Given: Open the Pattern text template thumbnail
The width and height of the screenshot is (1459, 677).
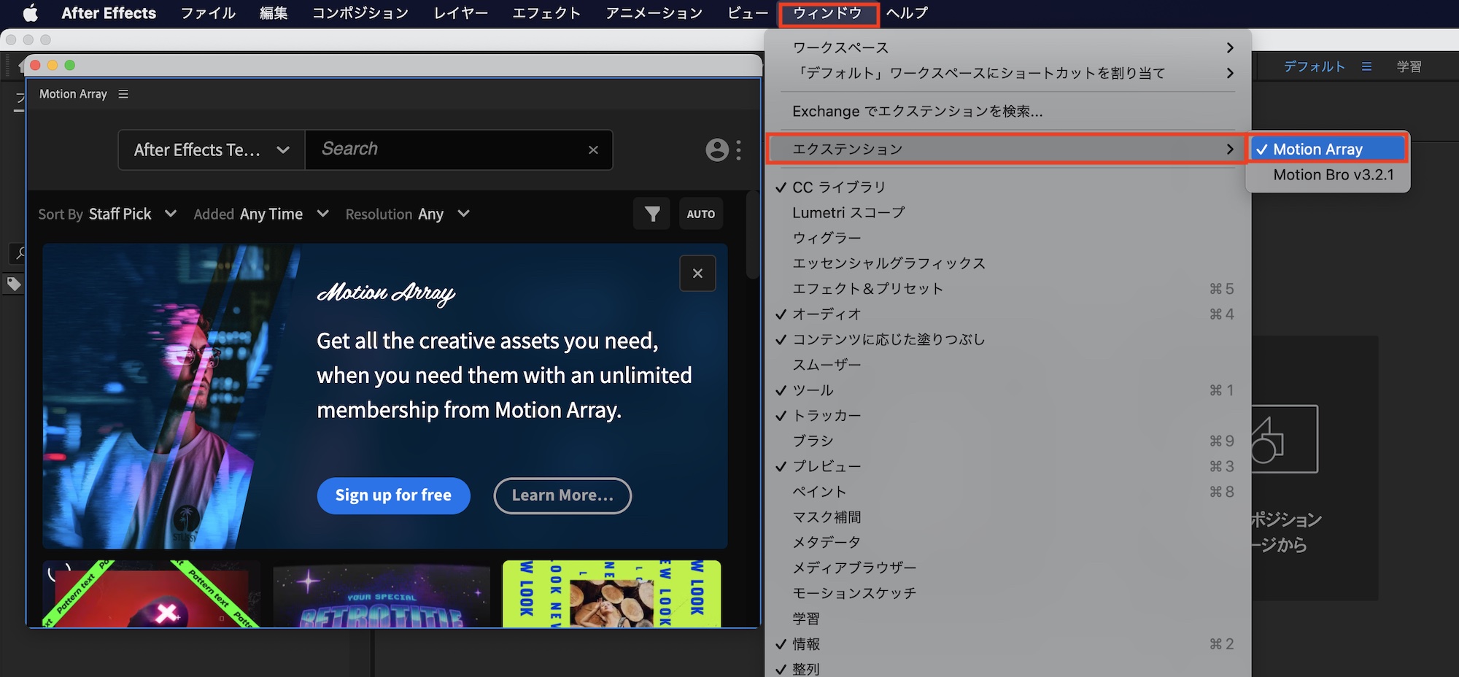Looking at the screenshot, I should coord(151,594).
